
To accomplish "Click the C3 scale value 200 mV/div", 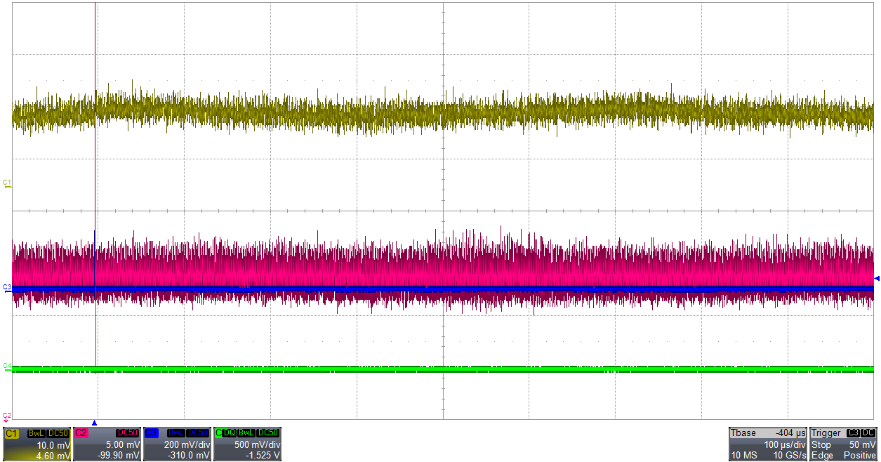I will pos(187,445).
